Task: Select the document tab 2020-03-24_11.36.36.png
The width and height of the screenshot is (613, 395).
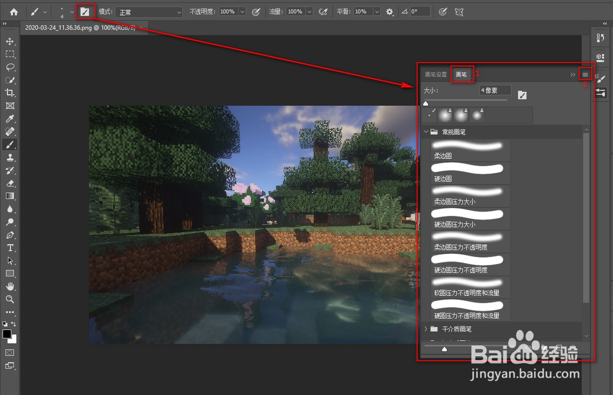Action: pyautogui.click(x=81, y=27)
